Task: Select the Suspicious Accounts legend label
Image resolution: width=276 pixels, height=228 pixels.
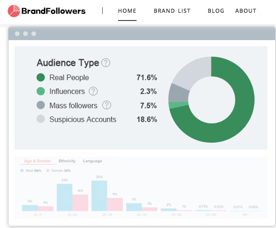Action: (83, 120)
